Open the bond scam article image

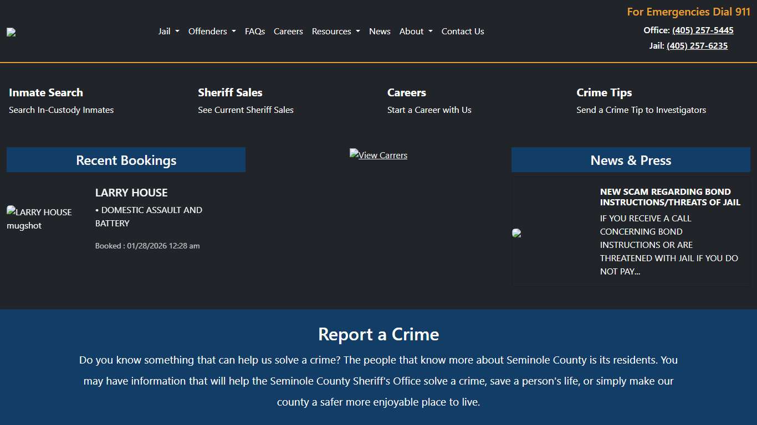point(516,232)
